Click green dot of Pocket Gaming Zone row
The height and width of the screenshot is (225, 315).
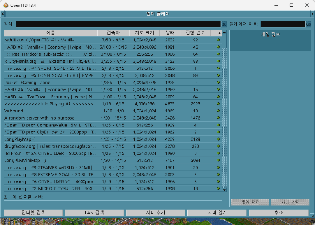point(219,82)
